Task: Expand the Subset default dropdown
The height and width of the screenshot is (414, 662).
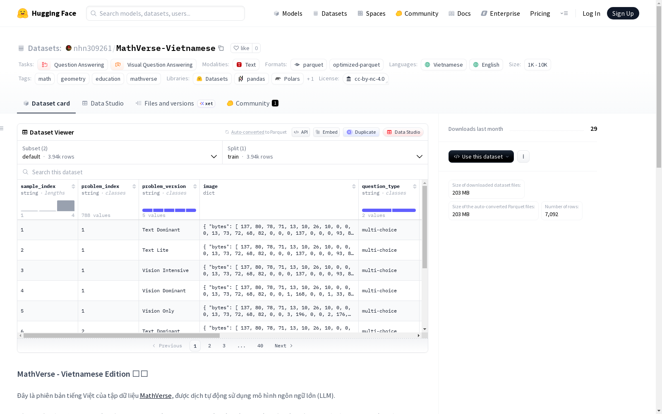Action: [x=120, y=152]
